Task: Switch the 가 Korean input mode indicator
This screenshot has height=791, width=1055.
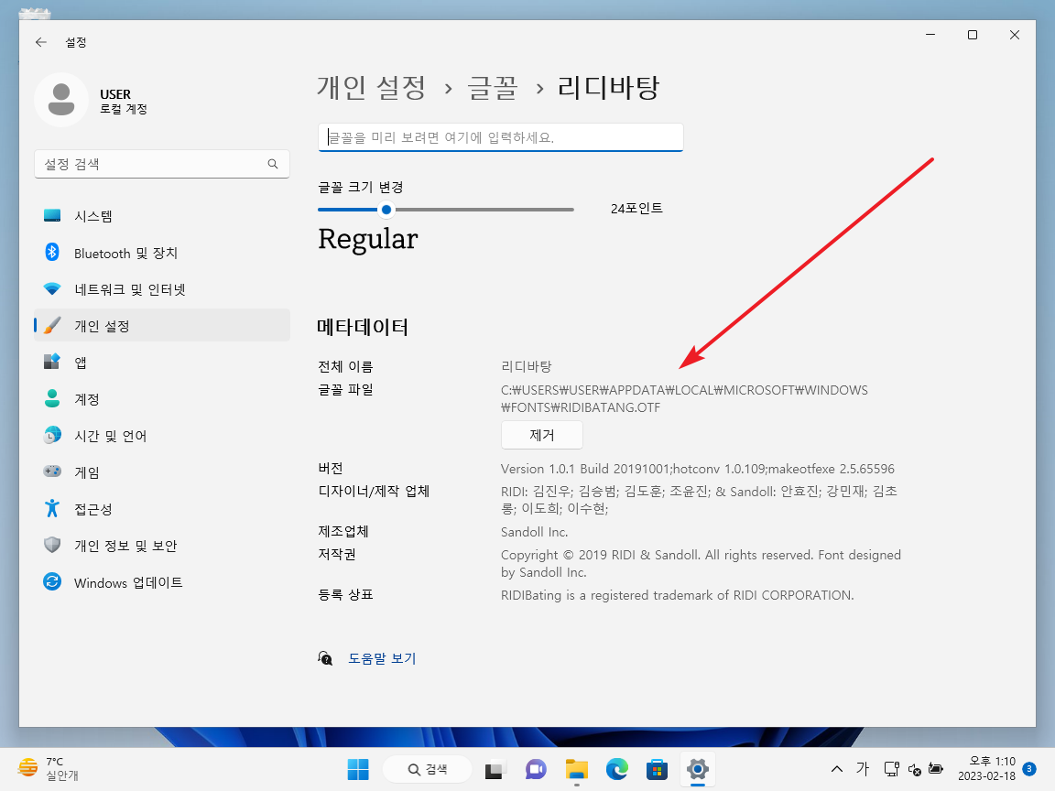Action: click(863, 769)
